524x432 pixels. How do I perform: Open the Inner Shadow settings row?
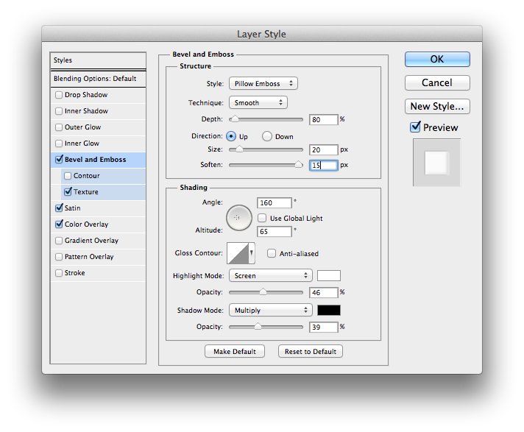pyautogui.click(x=99, y=111)
